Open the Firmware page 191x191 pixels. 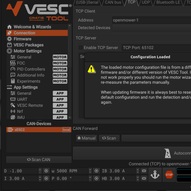point(37,39)
